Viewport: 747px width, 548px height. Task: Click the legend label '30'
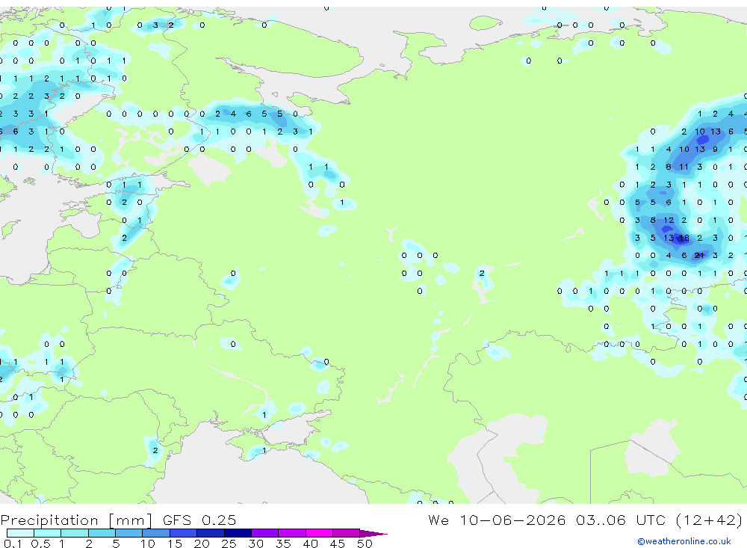click(256, 544)
